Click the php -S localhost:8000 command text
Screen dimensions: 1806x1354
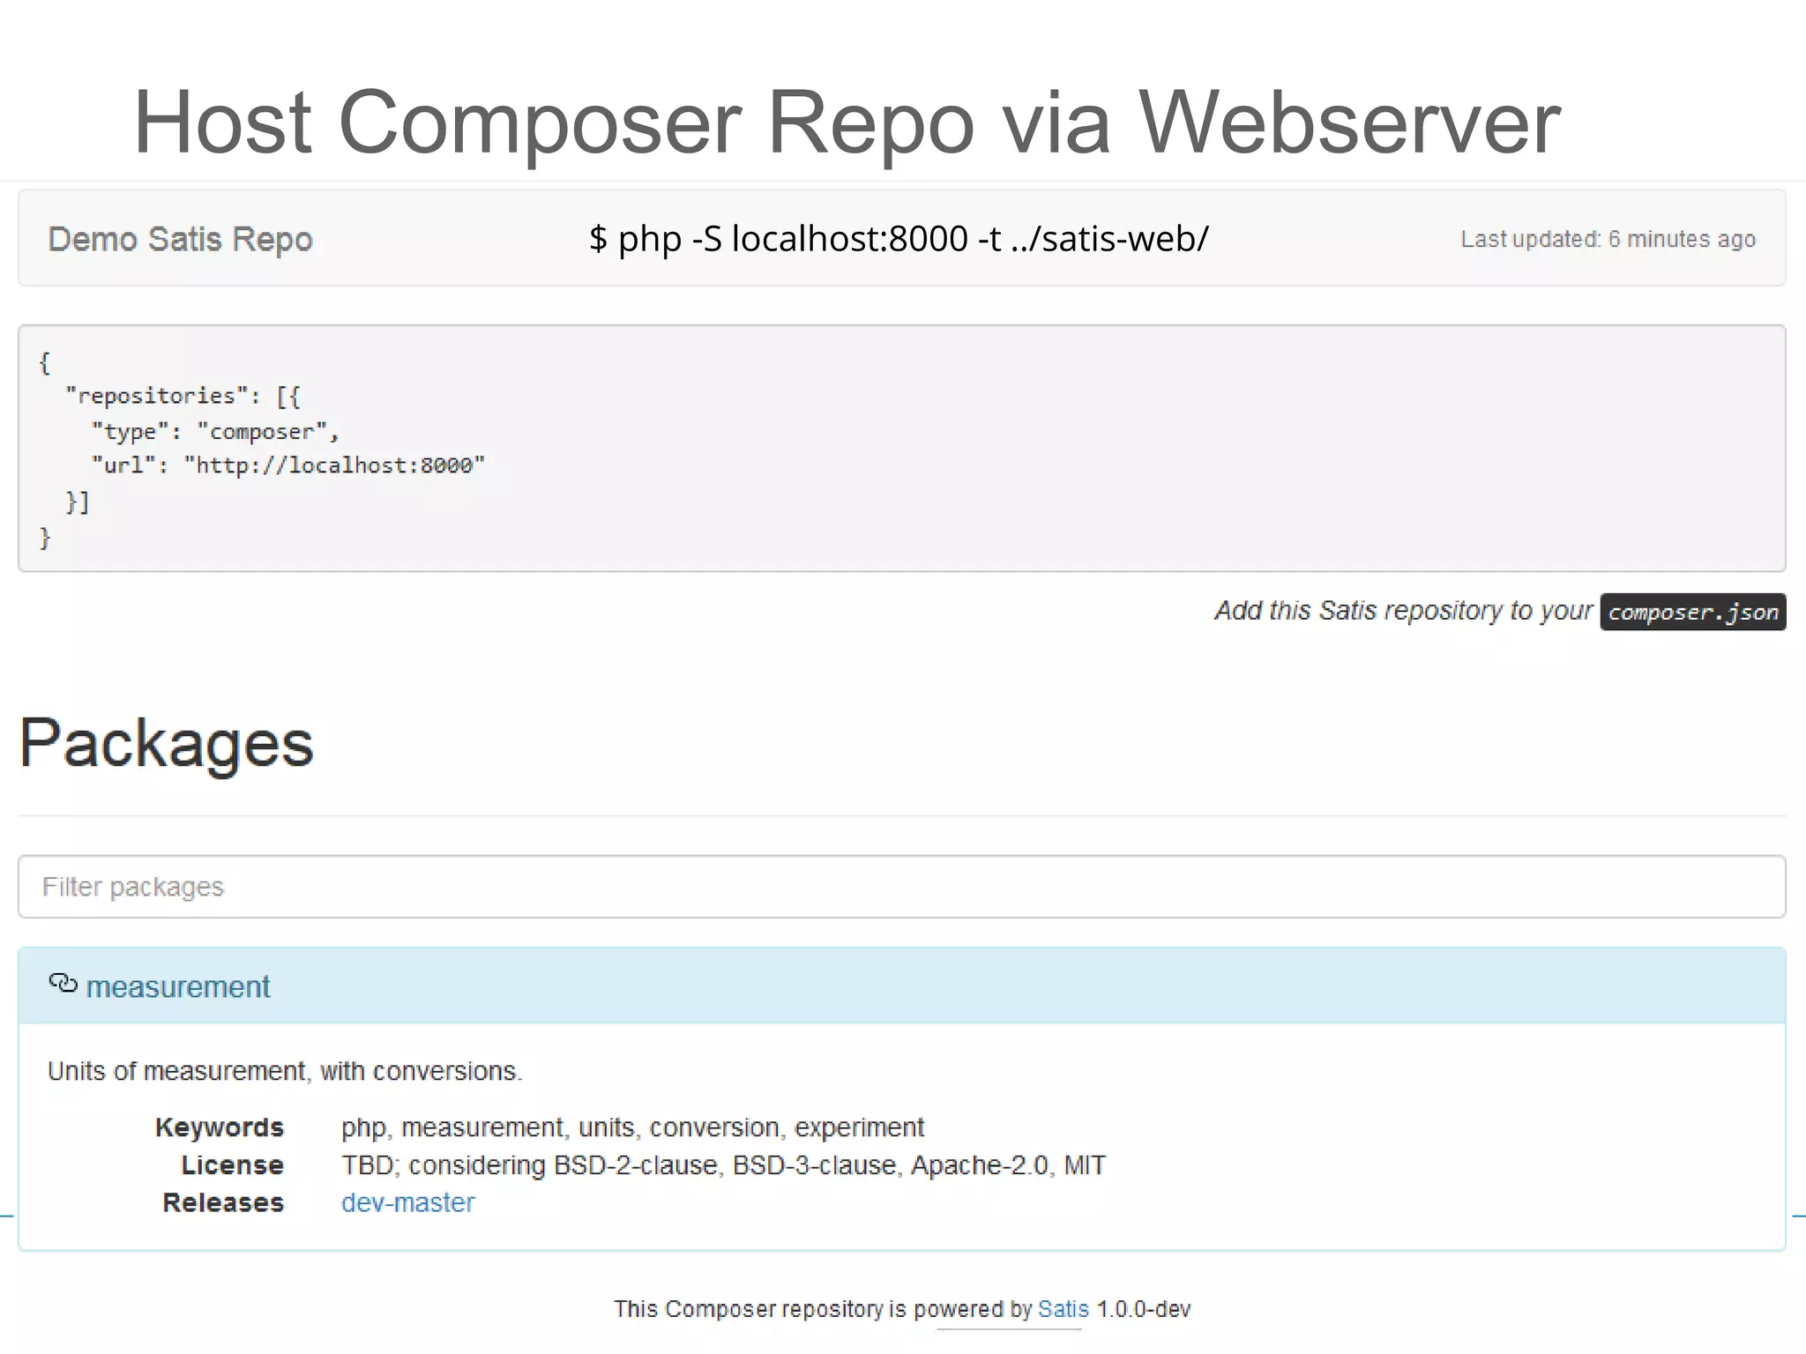(898, 239)
